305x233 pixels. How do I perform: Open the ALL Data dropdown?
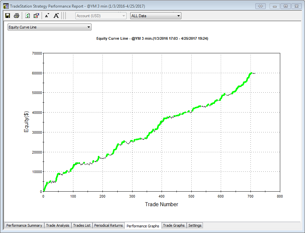pyautogui.click(x=156, y=16)
